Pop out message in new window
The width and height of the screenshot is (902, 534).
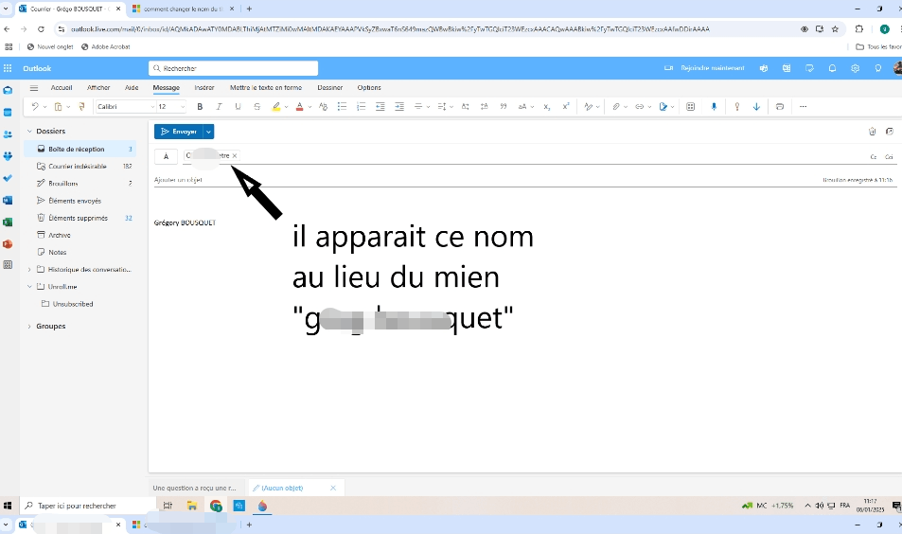tap(890, 132)
